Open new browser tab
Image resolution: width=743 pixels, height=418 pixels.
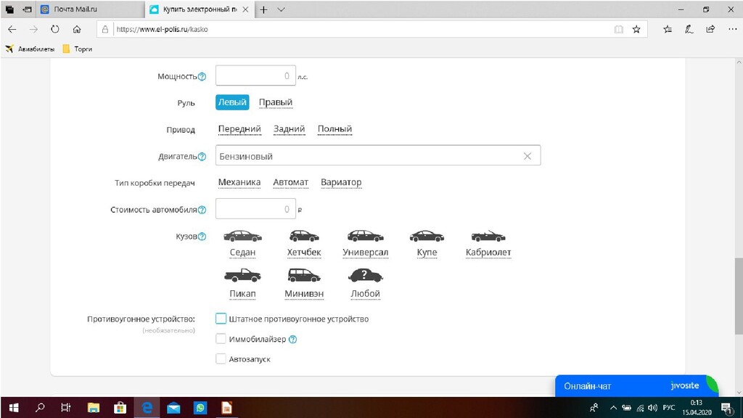[x=263, y=9]
